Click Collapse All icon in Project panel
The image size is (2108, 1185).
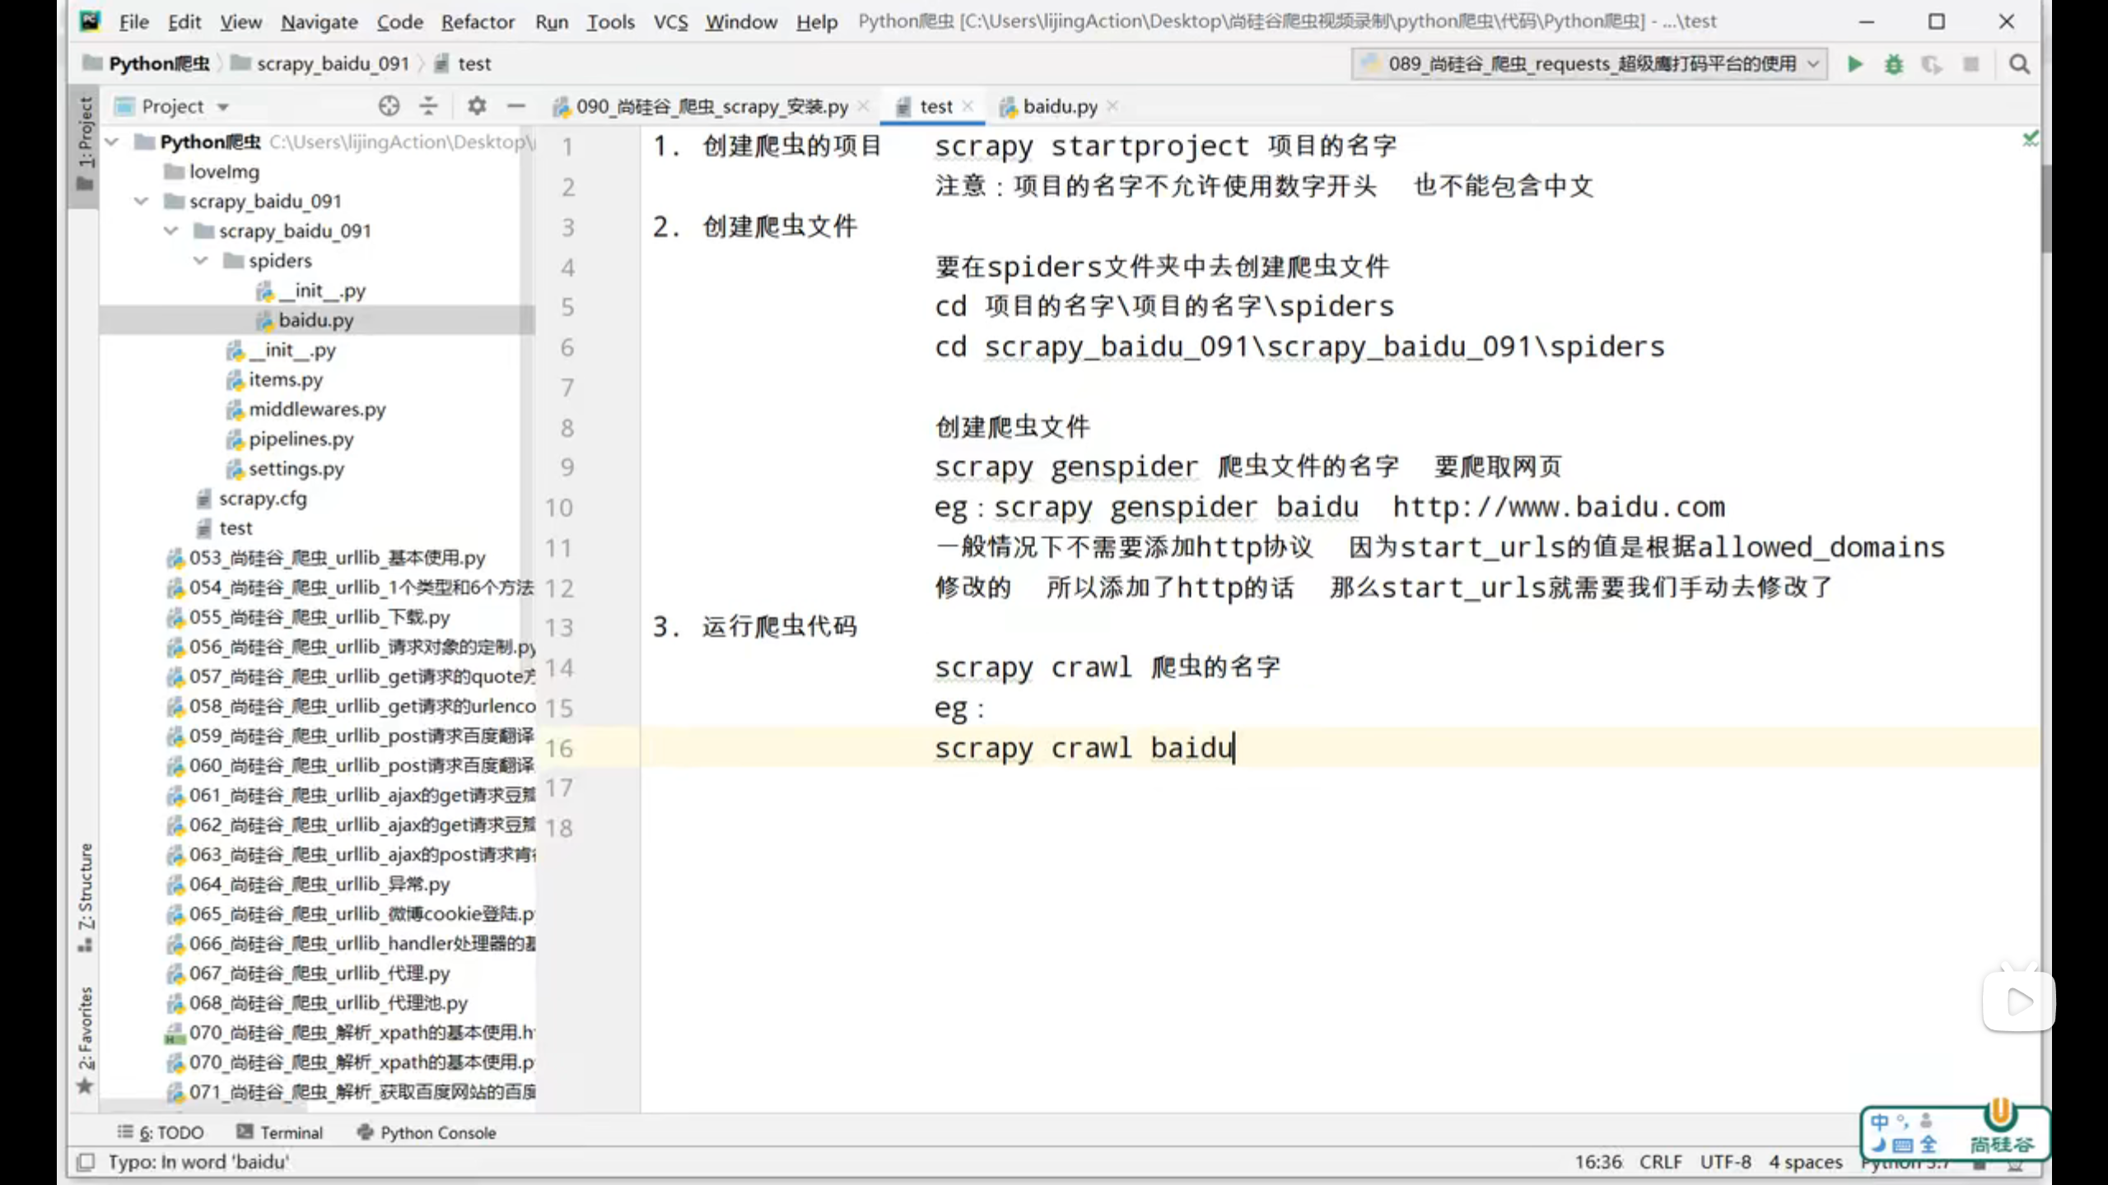[x=428, y=106]
